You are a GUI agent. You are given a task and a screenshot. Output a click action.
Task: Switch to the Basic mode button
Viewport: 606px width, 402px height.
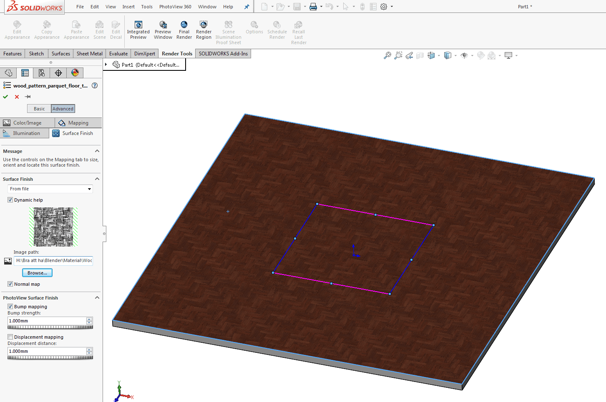pyautogui.click(x=39, y=109)
